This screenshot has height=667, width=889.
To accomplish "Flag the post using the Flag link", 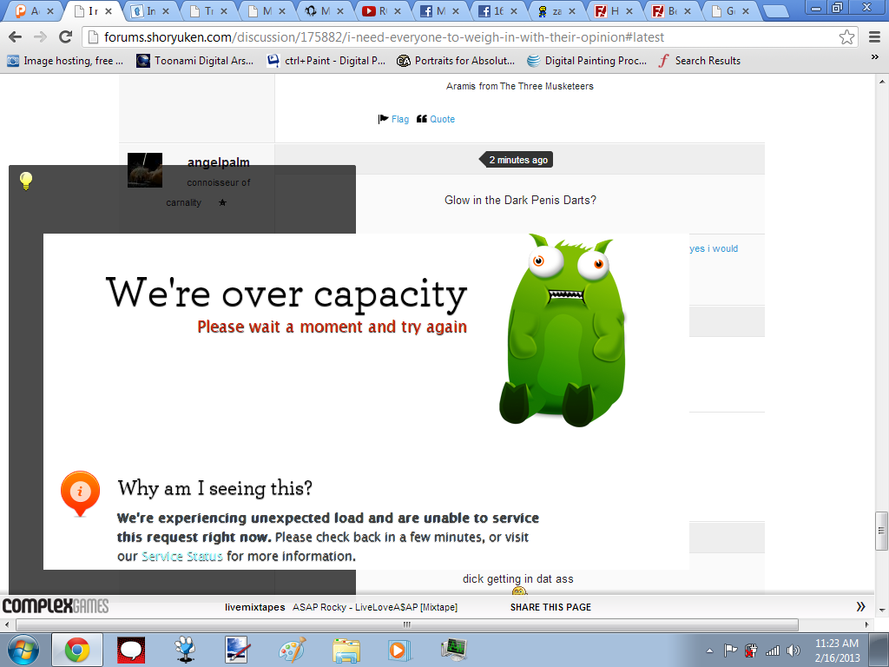I will click(400, 119).
